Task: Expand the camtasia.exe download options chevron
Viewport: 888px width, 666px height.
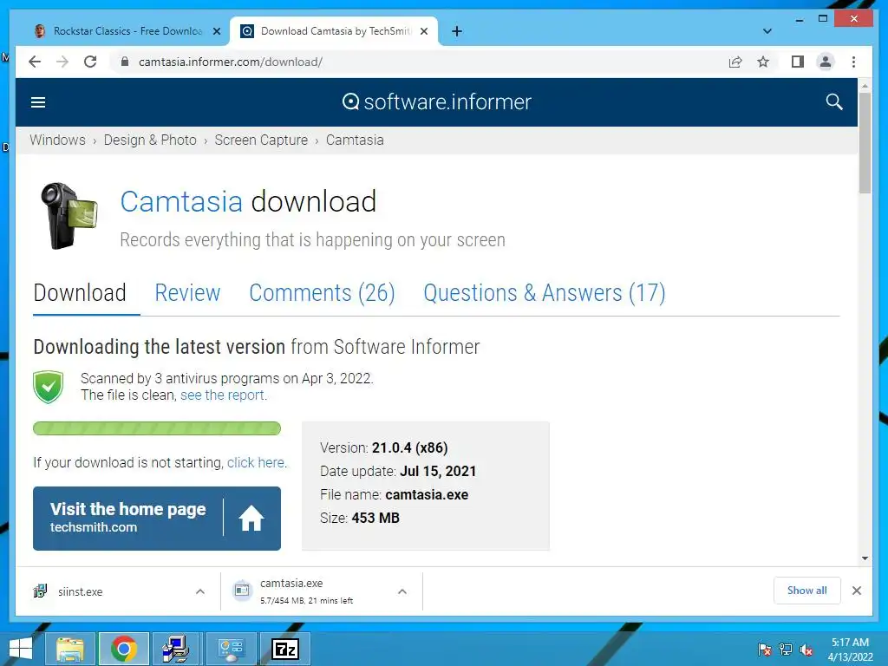Action: pyautogui.click(x=402, y=591)
